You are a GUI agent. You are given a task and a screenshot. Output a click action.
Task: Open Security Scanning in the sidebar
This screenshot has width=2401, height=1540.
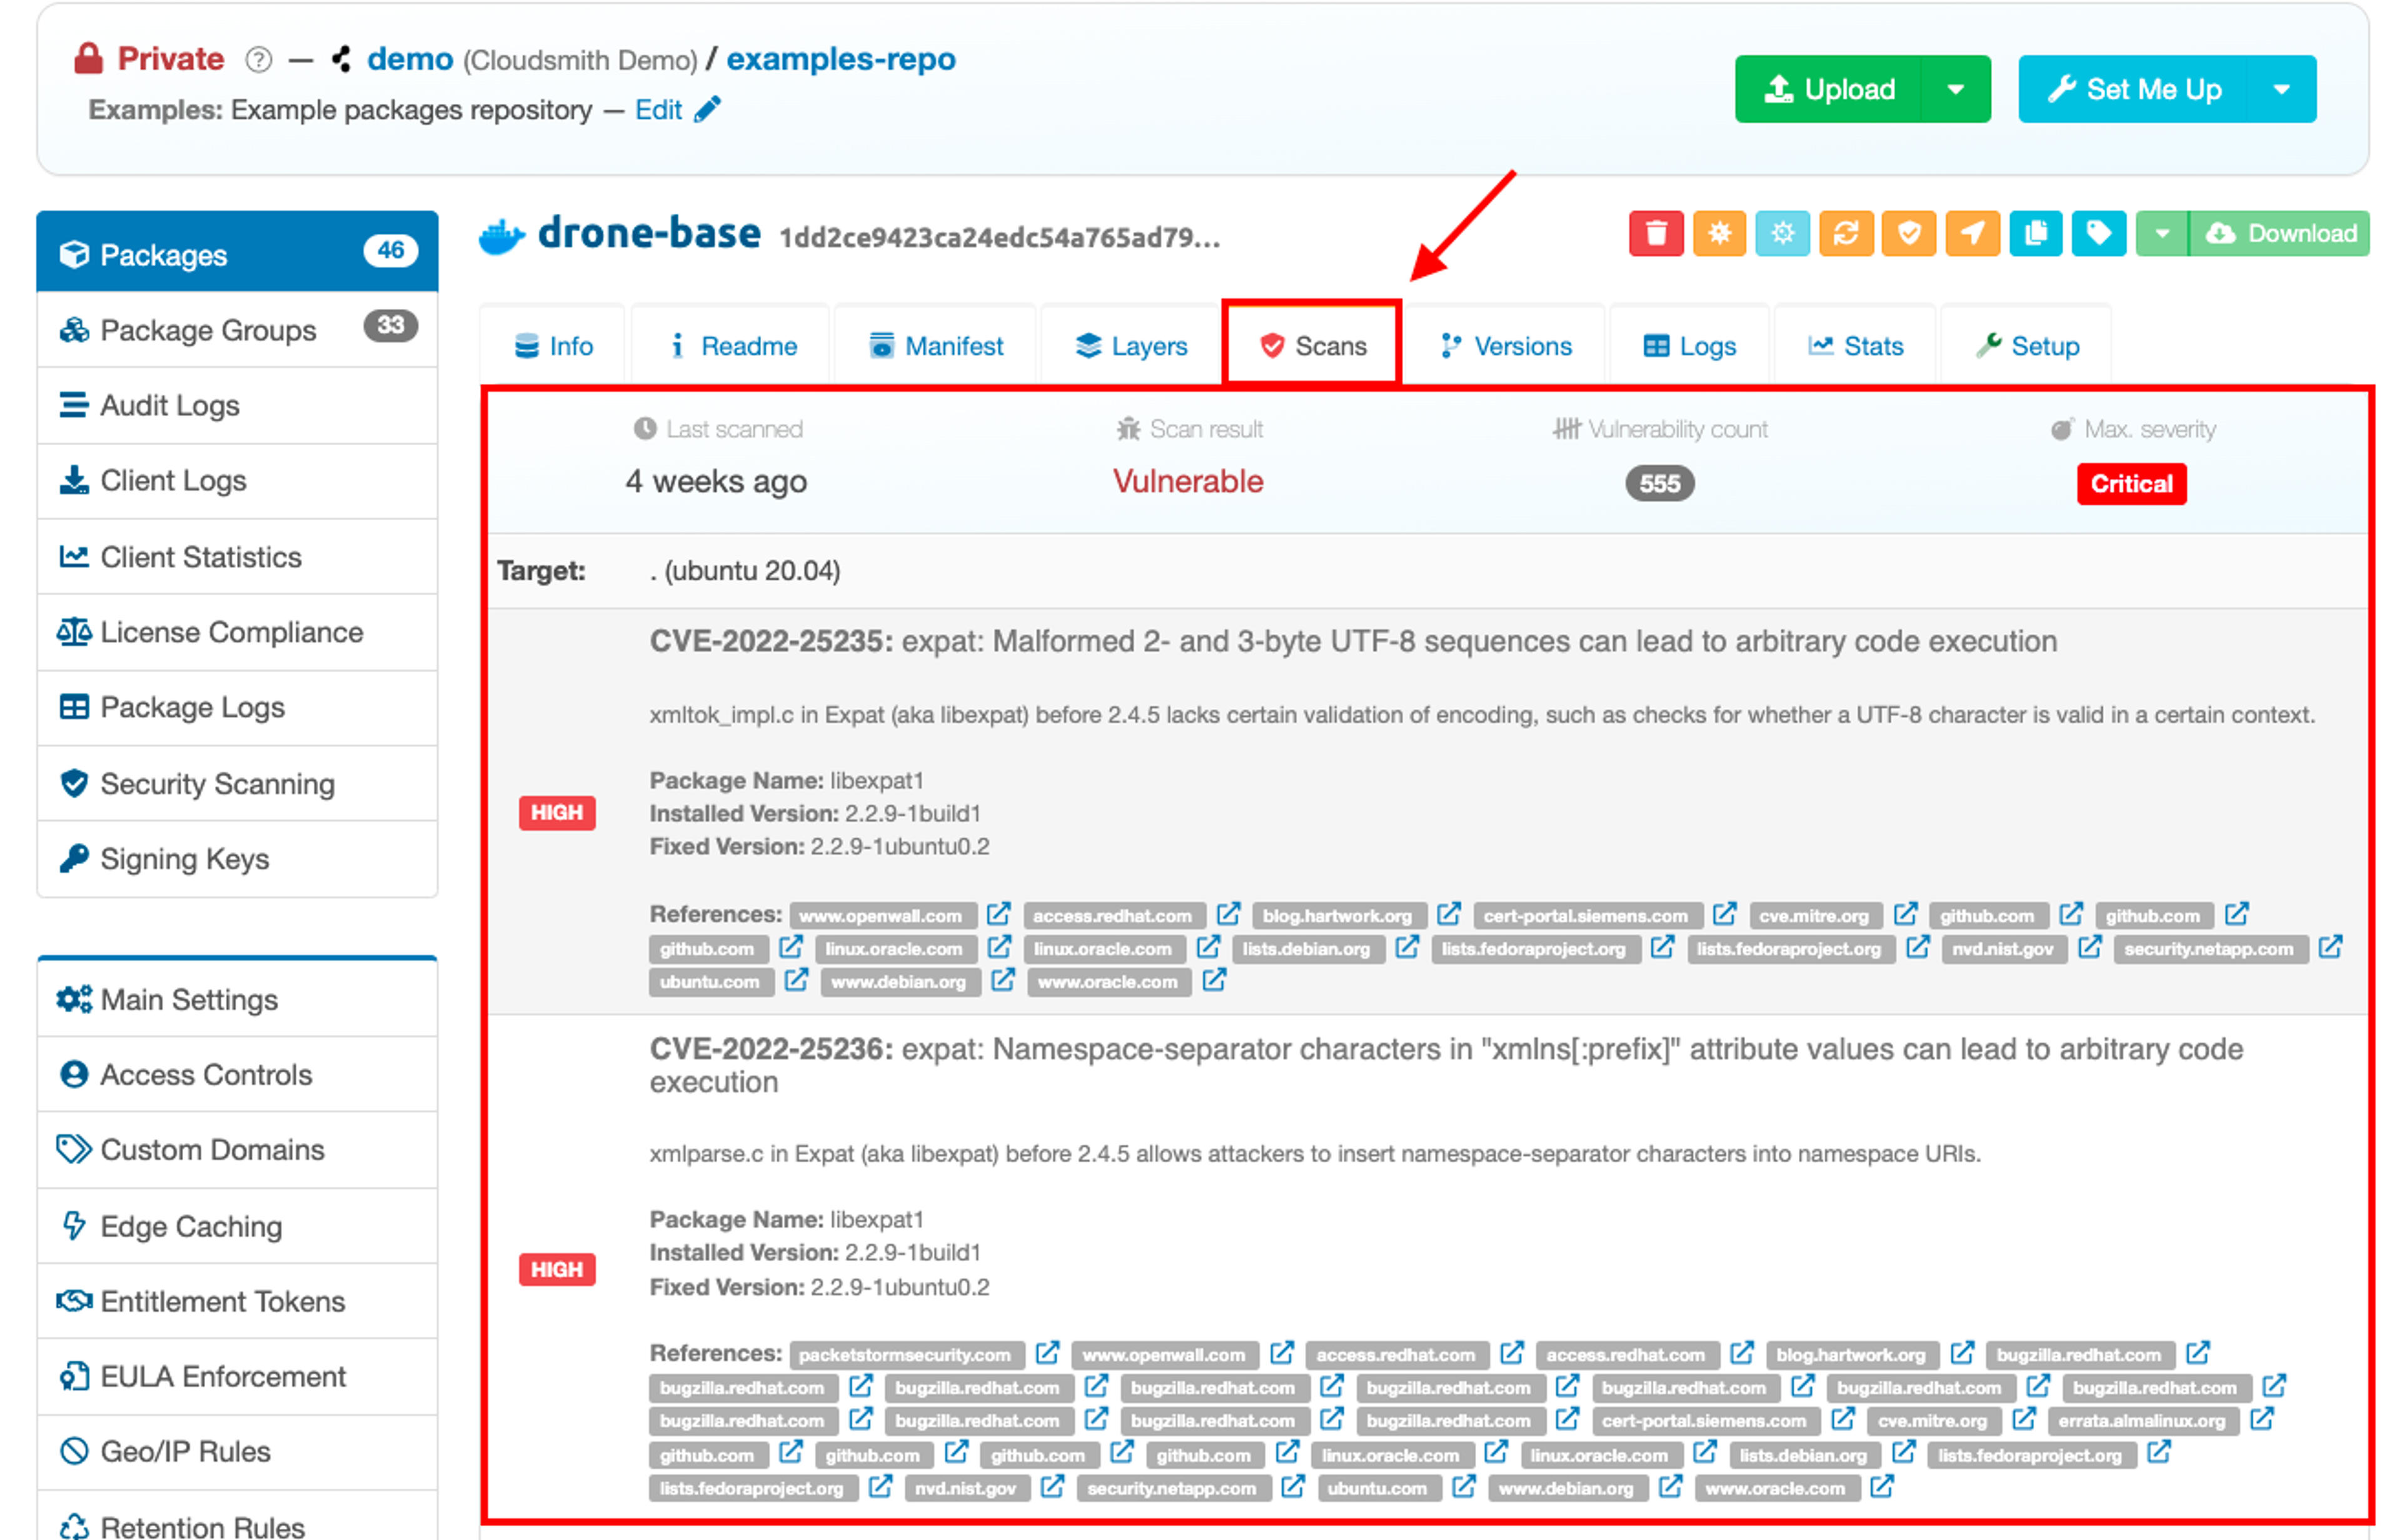[x=217, y=783]
